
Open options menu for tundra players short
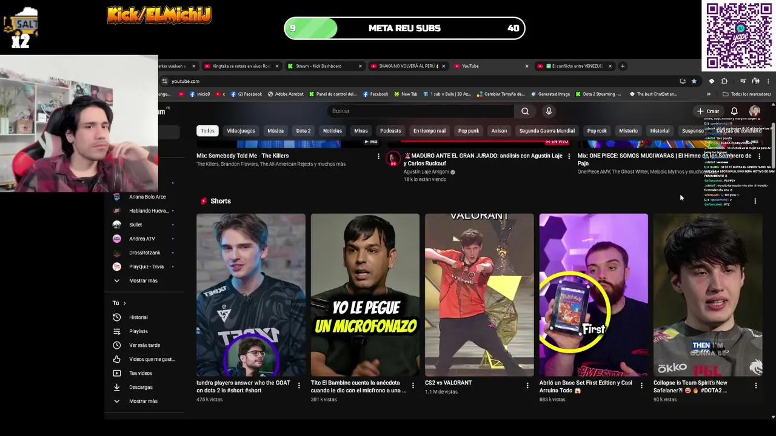tap(299, 385)
